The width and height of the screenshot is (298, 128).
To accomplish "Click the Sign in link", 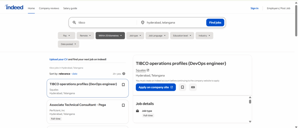I will coord(254,8).
